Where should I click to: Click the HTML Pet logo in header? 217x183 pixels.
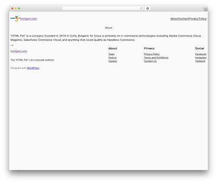[15, 19]
